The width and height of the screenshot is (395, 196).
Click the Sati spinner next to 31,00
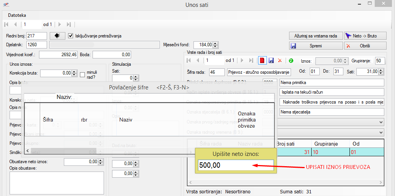tap(381, 71)
